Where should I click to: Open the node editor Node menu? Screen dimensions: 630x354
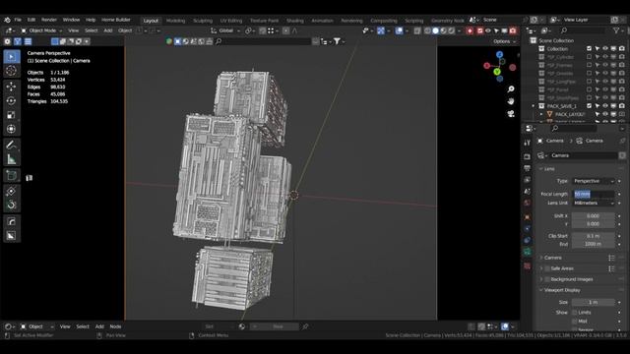(115, 326)
